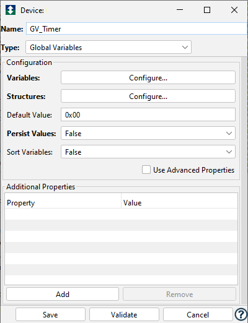Add a new additional property
Image resolution: width=248 pixels, height=323 pixels.
[x=63, y=294]
